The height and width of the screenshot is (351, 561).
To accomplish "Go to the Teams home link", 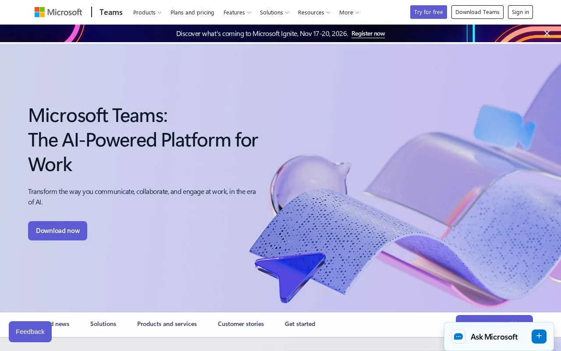I will 111,12.
